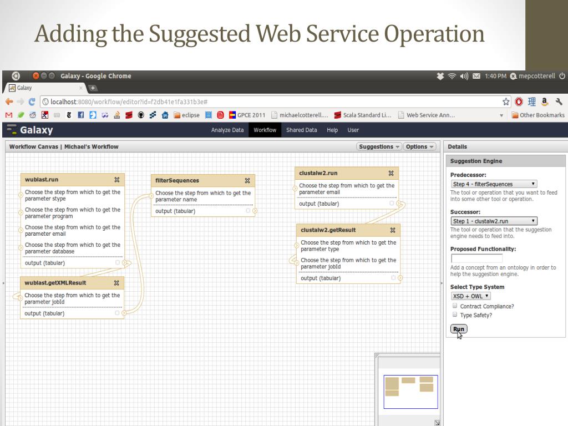The height and width of the screenshot is (426, 568).
Task: Select the Workflow tab
Action: 265,130
